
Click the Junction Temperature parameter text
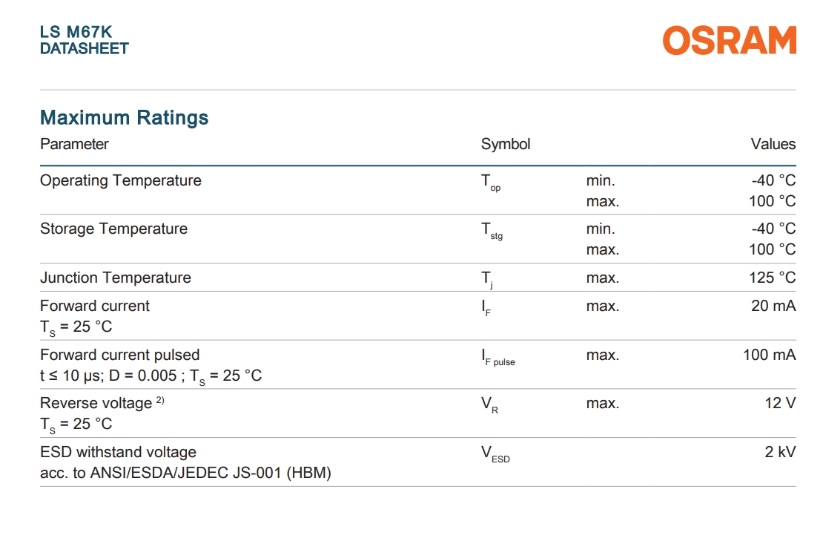pos(116,278)
